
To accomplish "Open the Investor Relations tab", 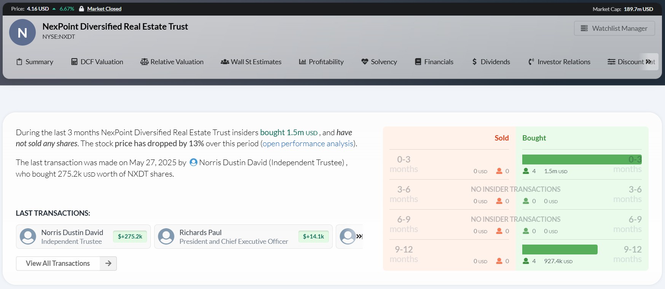I will (559, 62).
